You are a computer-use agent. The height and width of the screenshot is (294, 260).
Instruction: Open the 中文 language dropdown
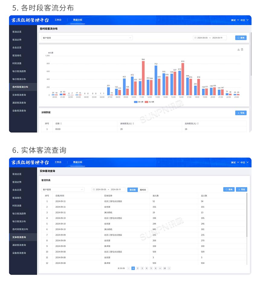click(x=243, y=19)
